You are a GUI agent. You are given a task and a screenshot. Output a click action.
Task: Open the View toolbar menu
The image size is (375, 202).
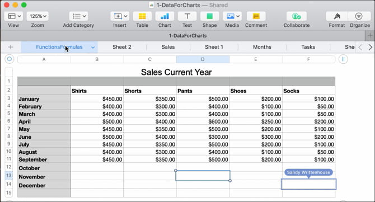[13, 16]
